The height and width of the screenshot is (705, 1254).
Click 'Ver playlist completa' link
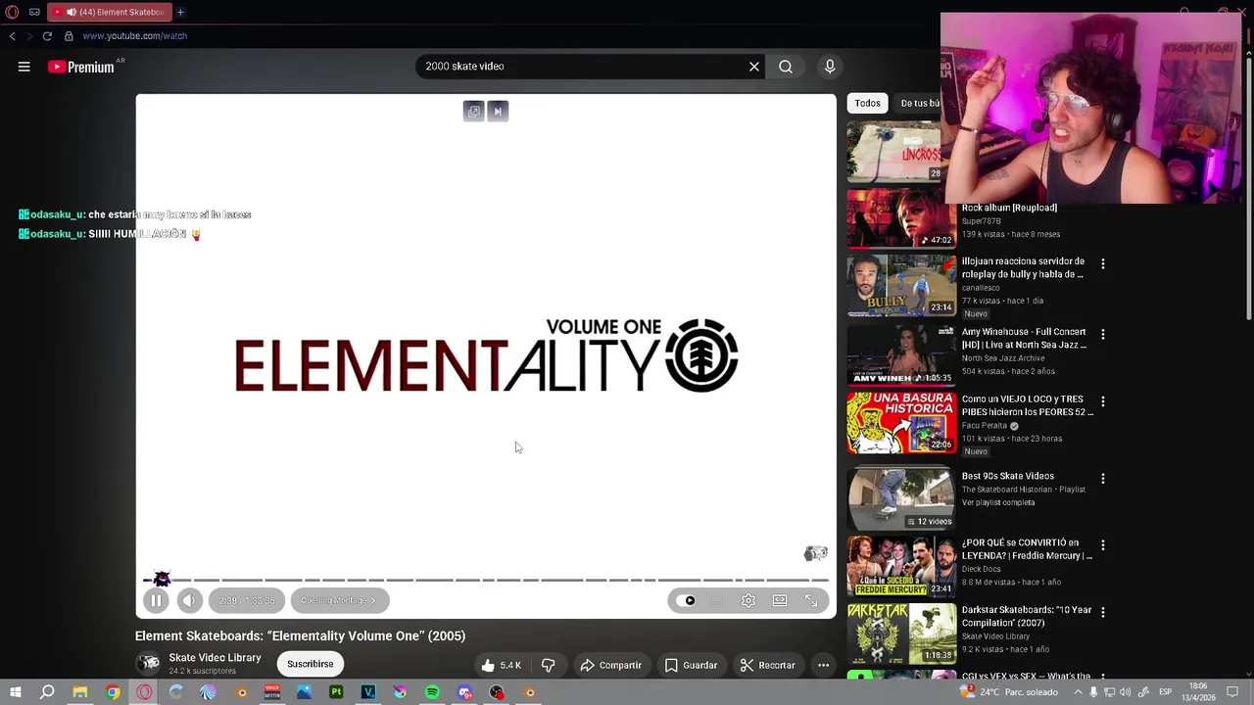point(998,502)
